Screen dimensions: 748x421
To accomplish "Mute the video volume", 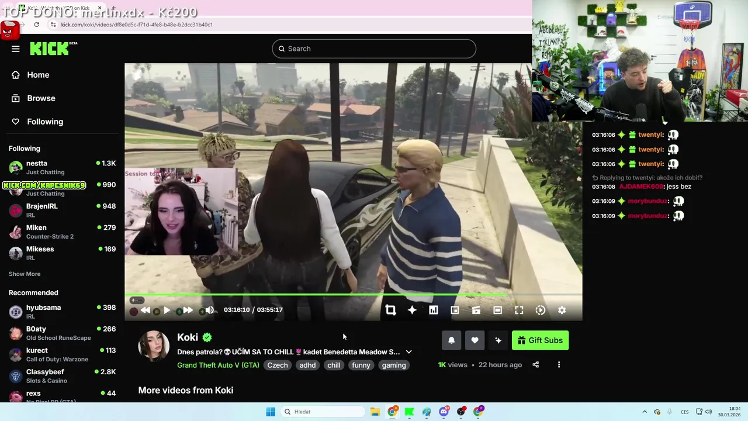I will pos(210,310).
